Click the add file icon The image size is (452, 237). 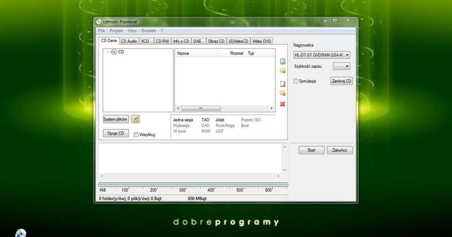pos(282,61)
